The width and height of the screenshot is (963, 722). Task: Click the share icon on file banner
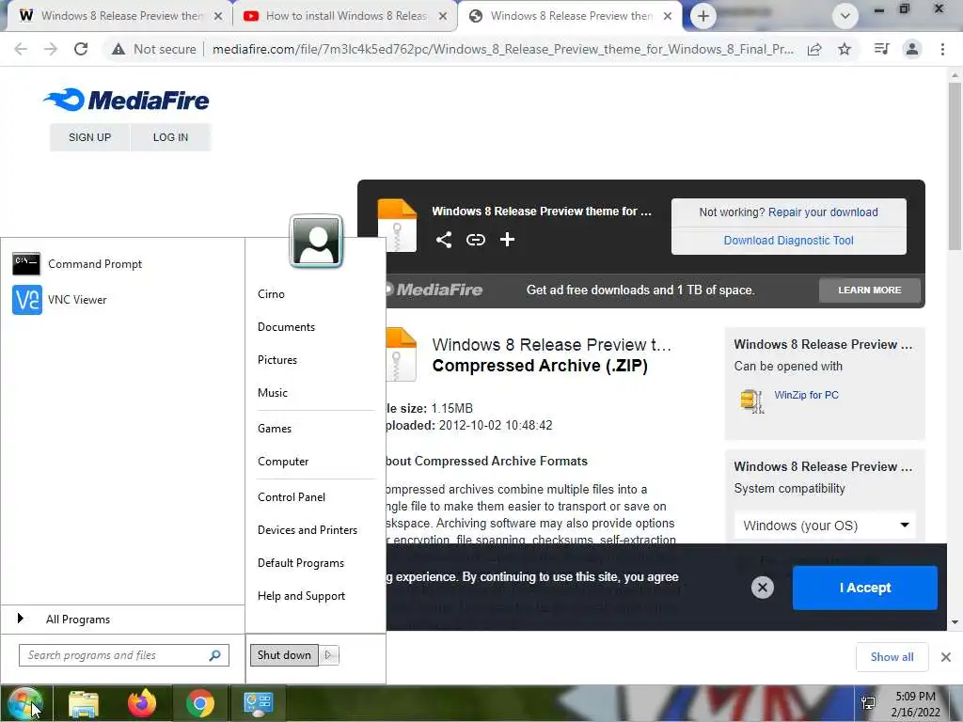(x=444, y=240)
